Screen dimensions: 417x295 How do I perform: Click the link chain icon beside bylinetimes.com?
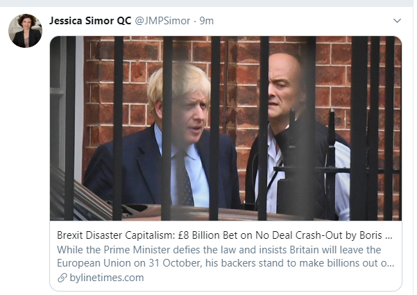(63, 278)
